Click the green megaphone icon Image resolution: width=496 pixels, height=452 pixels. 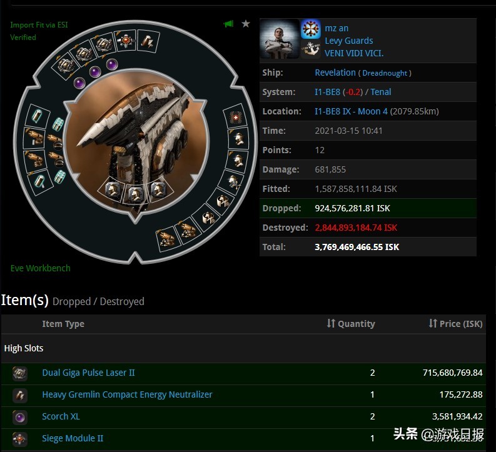[x=228, y=24]
